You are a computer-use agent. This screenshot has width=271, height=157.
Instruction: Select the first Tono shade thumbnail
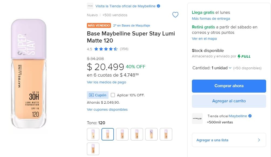pos(93,134)
